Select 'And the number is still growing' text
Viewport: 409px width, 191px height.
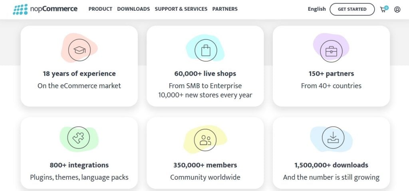(331, 177)
